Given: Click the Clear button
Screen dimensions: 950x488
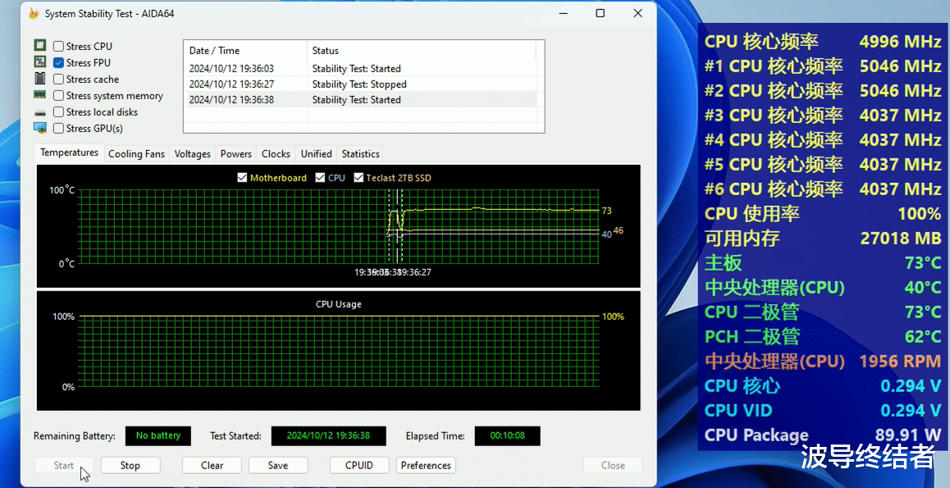Looking at the screenshot, I should (212, 465).
